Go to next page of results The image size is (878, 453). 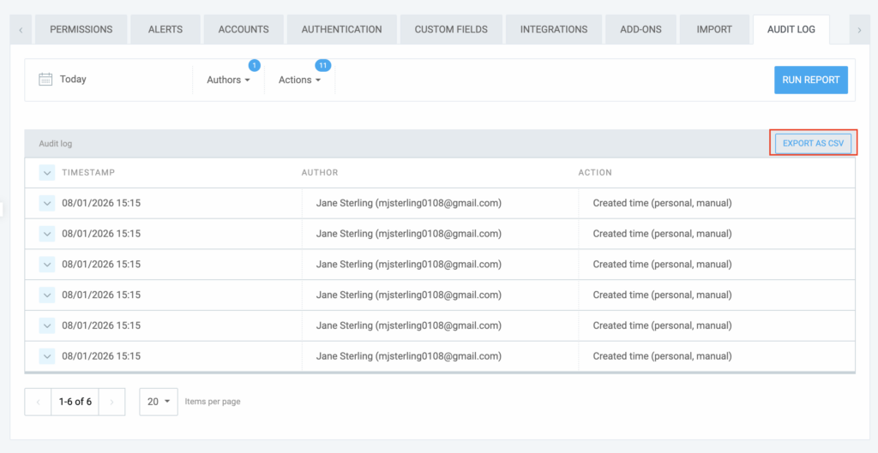click(112, 402)
